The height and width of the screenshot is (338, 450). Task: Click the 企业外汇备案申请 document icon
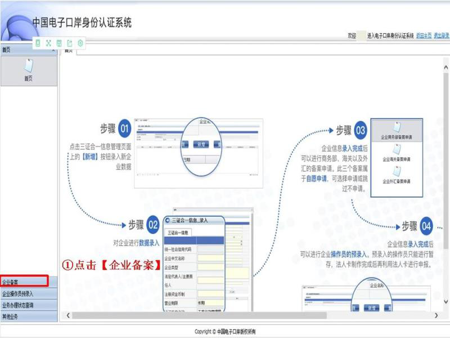tap(397, 171)
